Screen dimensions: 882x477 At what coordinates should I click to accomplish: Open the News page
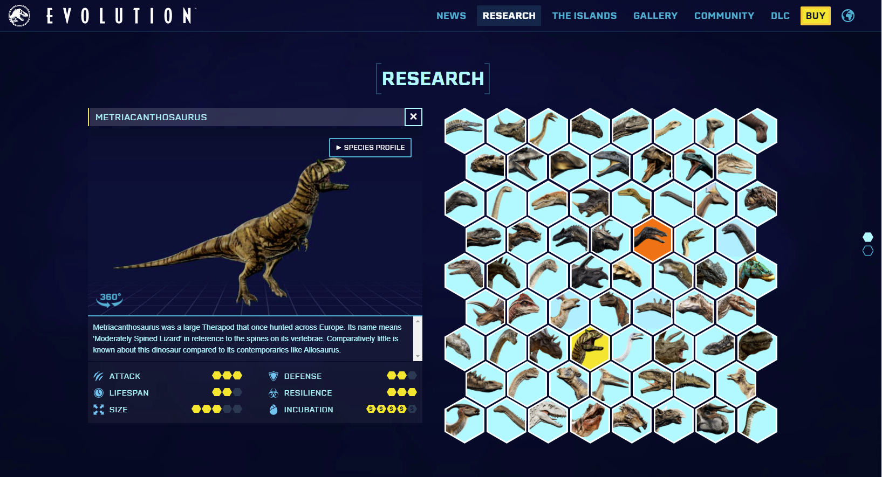click(x=451, y=16)
